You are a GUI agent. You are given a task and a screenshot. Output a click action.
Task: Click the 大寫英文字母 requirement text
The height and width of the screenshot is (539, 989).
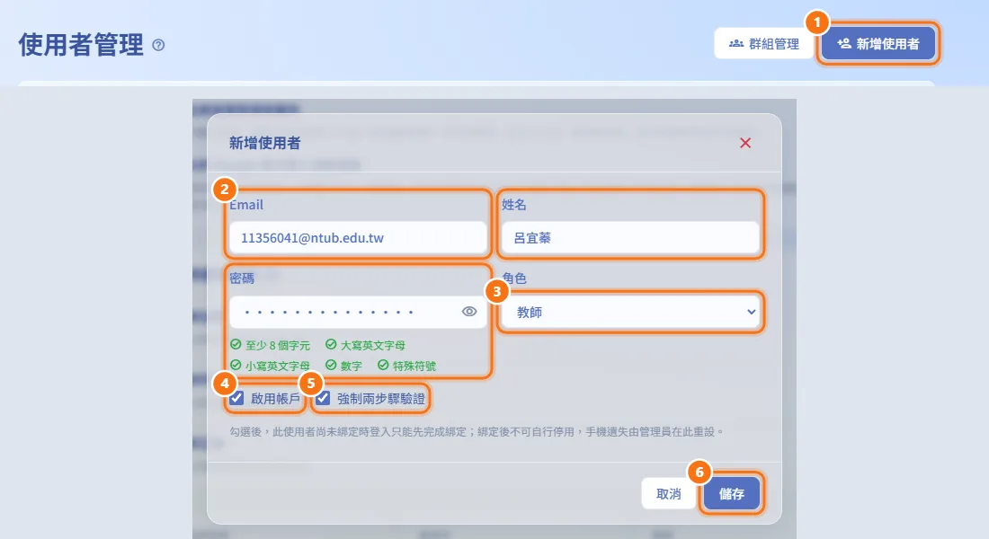pyautogui.click(x=373, y=346)
